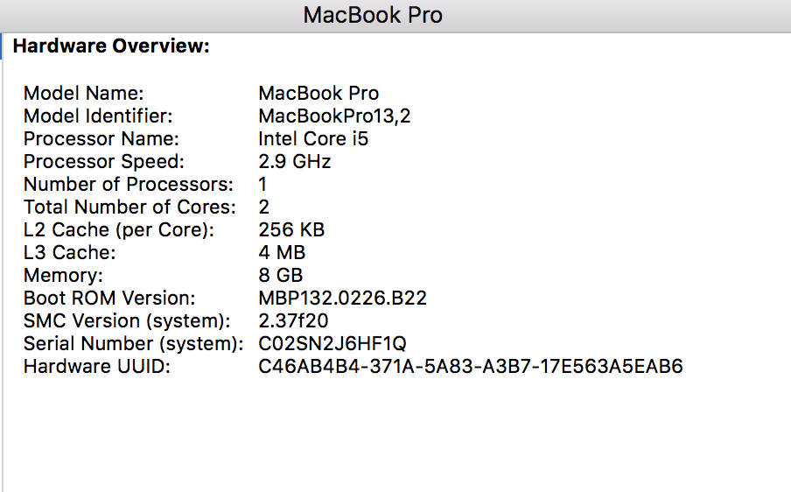Select the MacBookPro13,2 model identifier value
The height and width of the screenshot is (492, 791).
tap(334, 116)
